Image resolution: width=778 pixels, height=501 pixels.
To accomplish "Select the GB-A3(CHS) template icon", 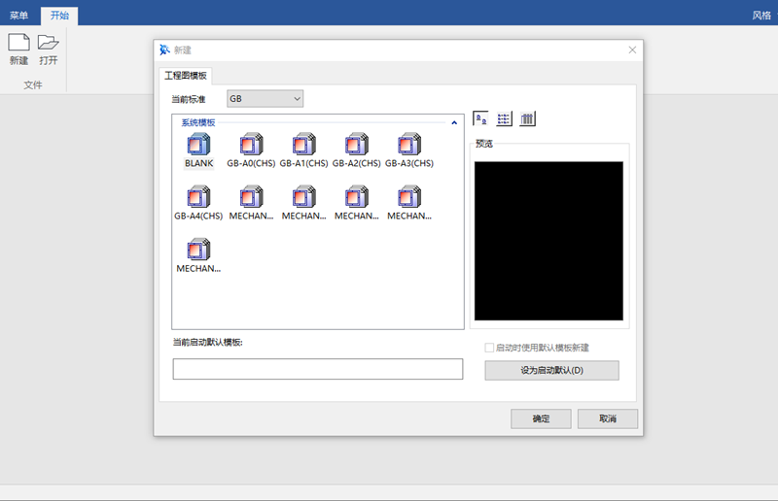I will tap(408, 145).
